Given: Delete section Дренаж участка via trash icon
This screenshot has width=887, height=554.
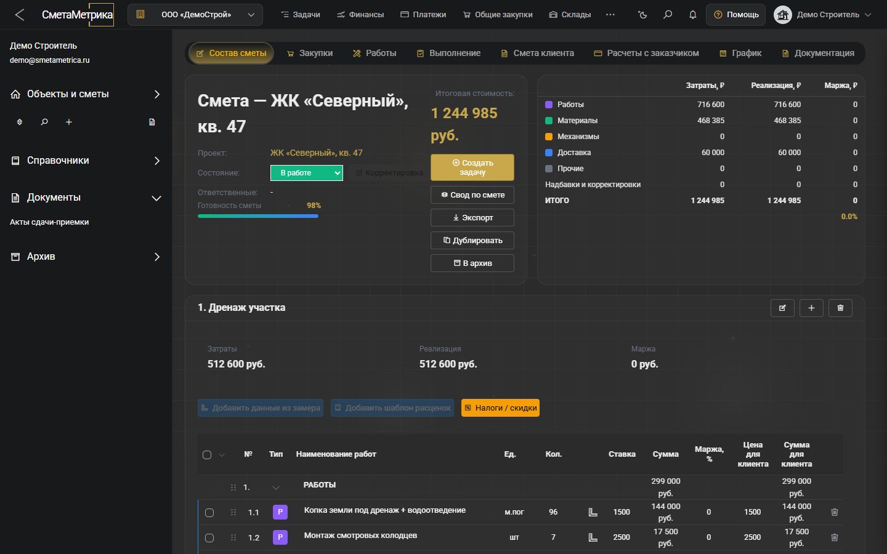Looking at the screenshot, I should [x=840, y=308].
